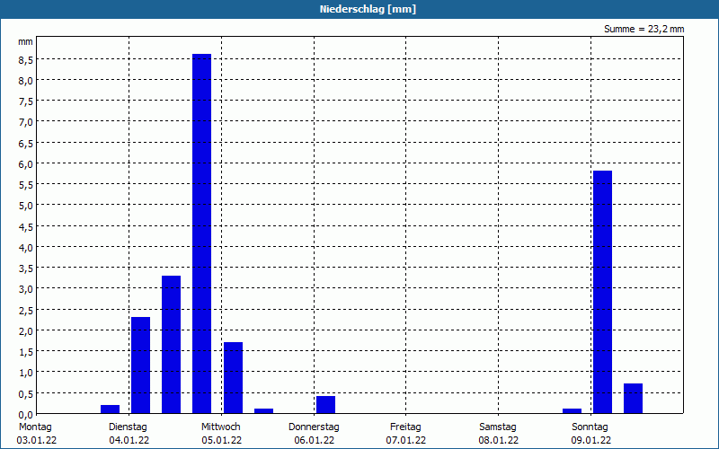The width and height of the screenshot is (719, 449).
Task: Click the 'Sonntag' day label
Action: (590, 427)
